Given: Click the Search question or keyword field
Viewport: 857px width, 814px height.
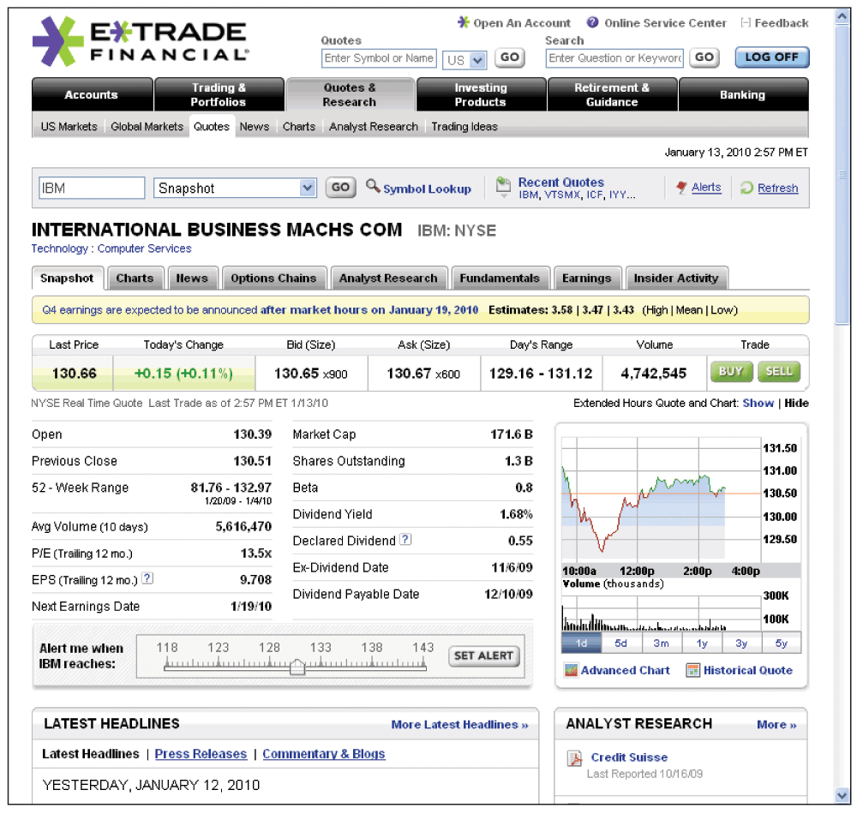Looking at the screenshot, I should point(614,58).
